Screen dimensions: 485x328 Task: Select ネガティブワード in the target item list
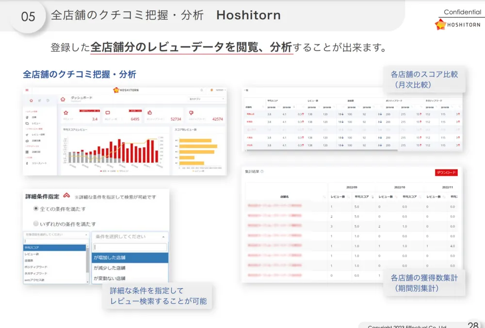click(55, 274)
